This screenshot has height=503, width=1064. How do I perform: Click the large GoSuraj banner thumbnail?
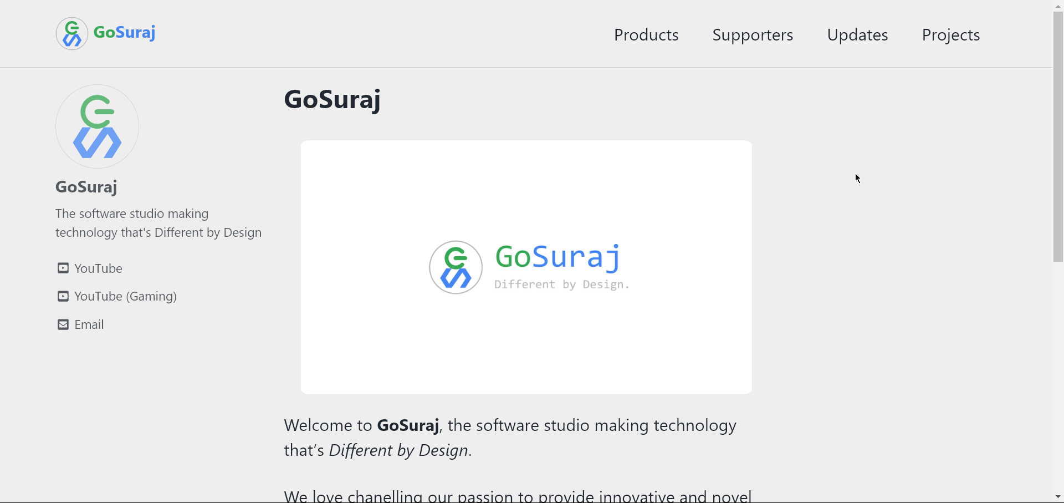[526, 267]
